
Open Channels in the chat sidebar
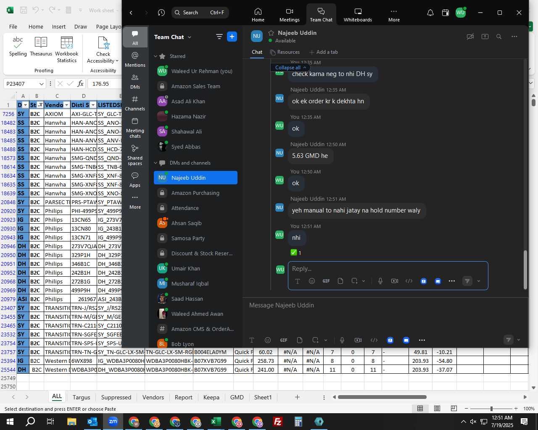pos(135,103)
